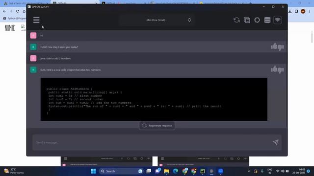The height and width of the screenshot is (176, 314).
Task: Open Task View on the taskbar
Action: pos(149,171)
